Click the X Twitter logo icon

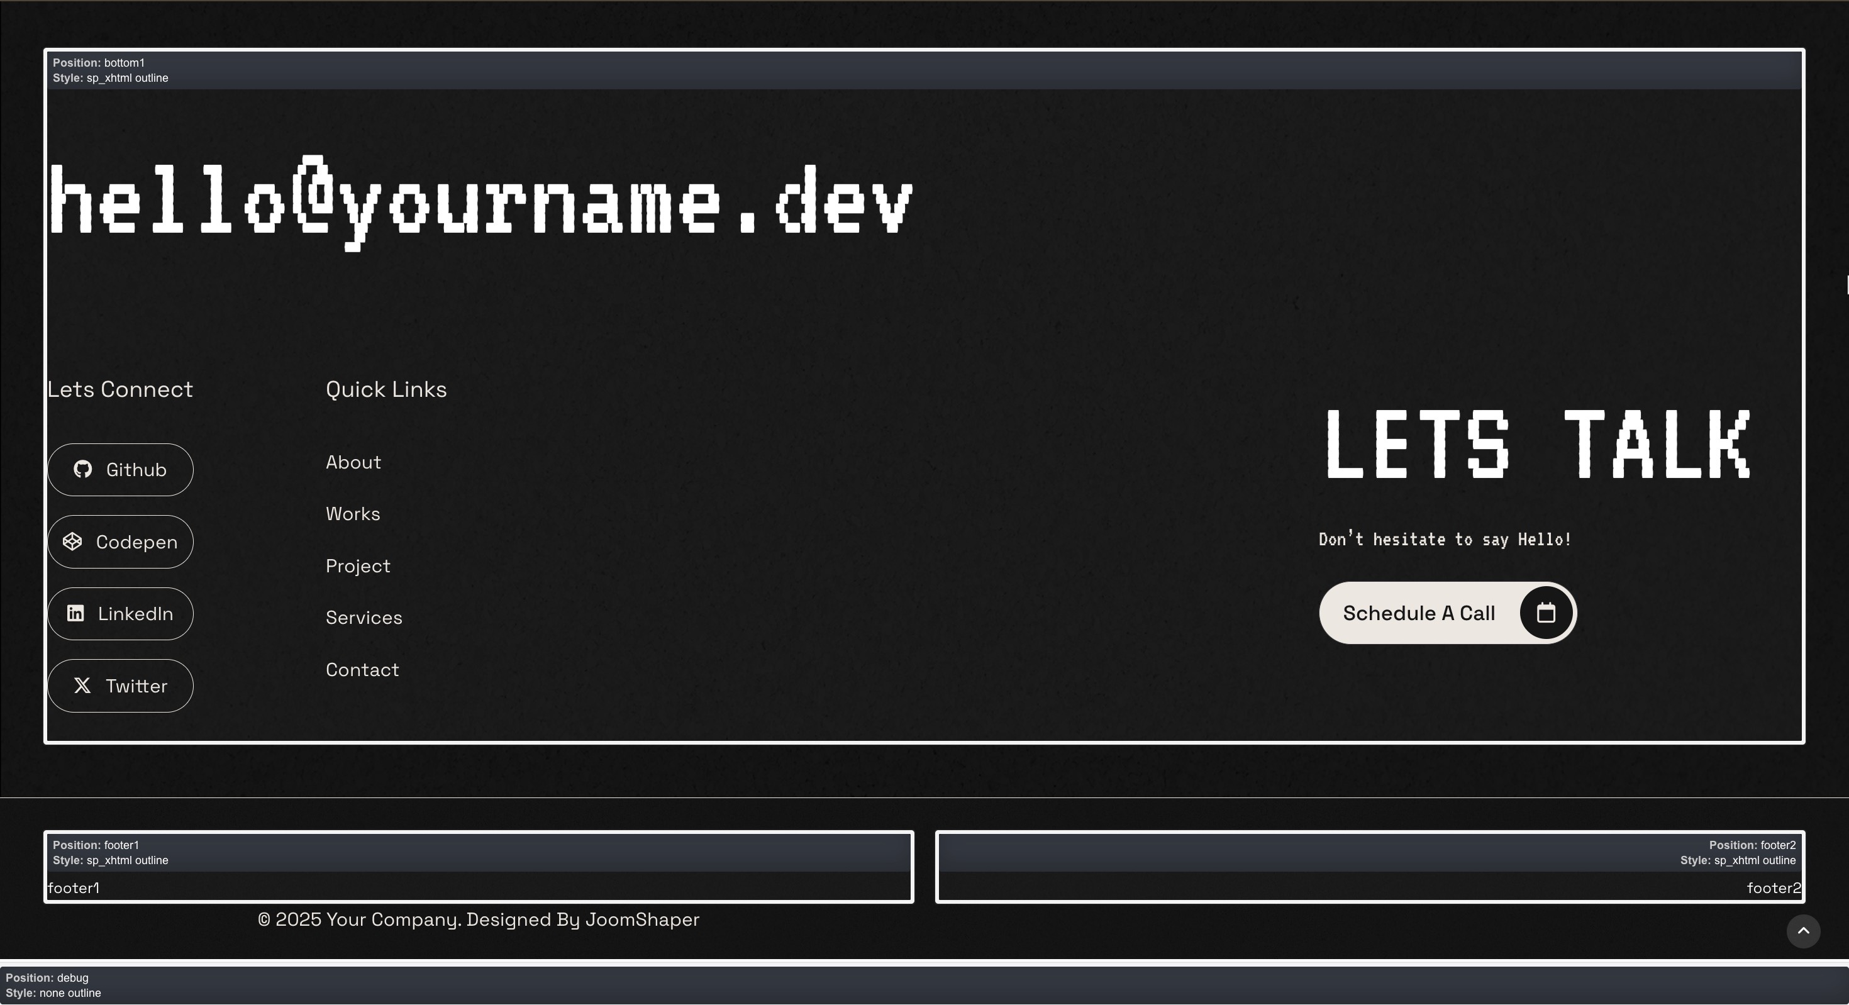click(x=82, y=686)
